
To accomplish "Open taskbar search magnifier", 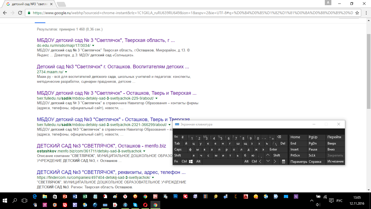I will (15, 201).
